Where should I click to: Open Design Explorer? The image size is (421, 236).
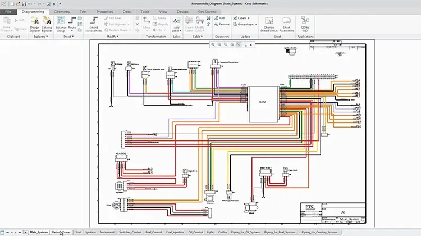[x=35, y=25]
